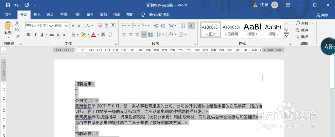Apply bullet list formatting

point(124,26)
